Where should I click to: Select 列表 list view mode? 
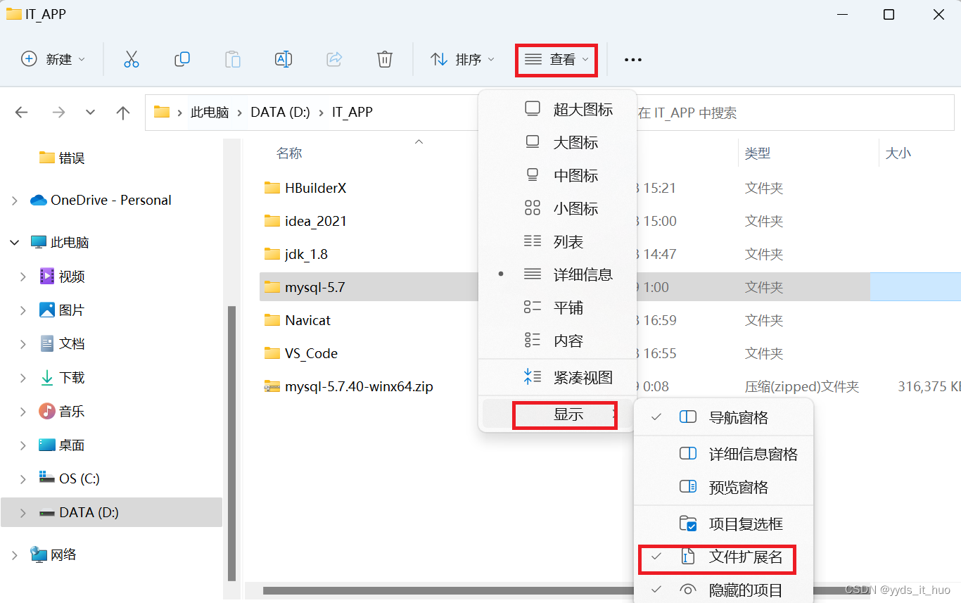[557, 241]
